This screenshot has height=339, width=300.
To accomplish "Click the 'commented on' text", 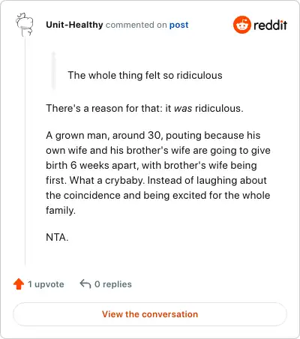I will click(136, 25).
